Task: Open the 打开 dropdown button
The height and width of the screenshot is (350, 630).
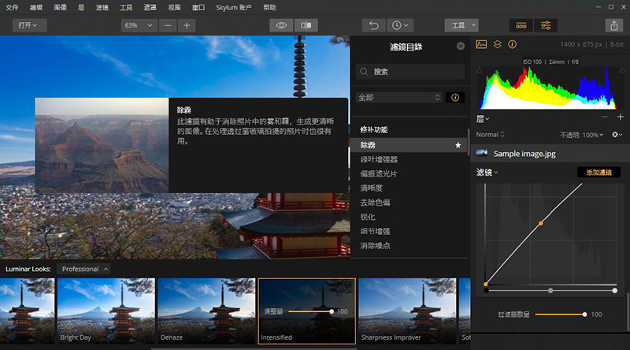Action: pos(30,25)
